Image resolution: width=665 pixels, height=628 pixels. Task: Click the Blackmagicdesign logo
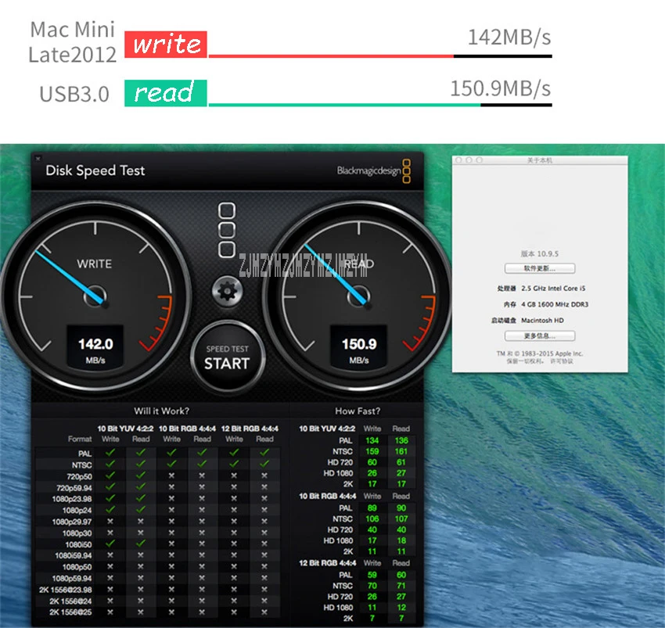pos(374,171)
